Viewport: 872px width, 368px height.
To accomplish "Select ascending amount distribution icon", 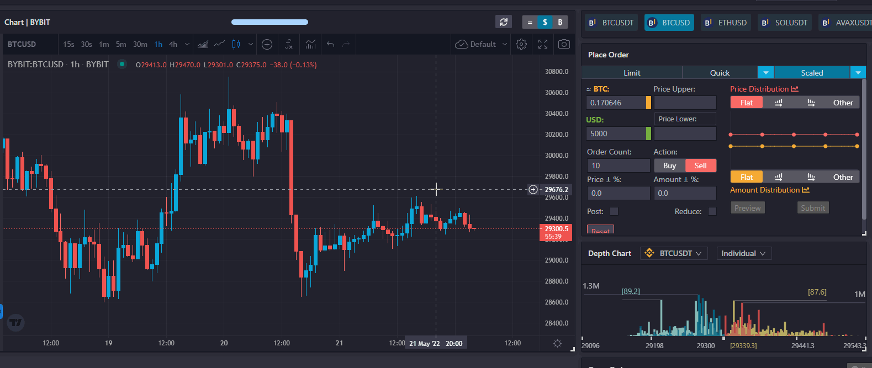I will 779,177.
